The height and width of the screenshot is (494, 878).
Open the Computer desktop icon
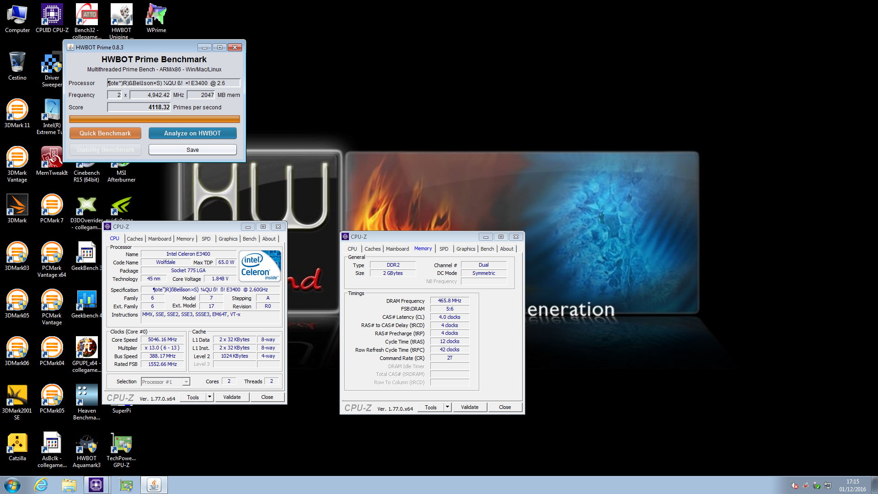(17, 18)
